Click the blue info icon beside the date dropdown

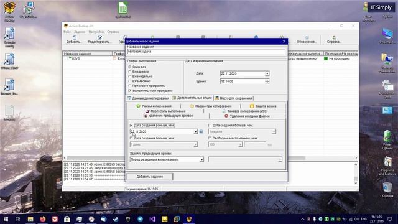pyautogui.click(x=201, y=131)
